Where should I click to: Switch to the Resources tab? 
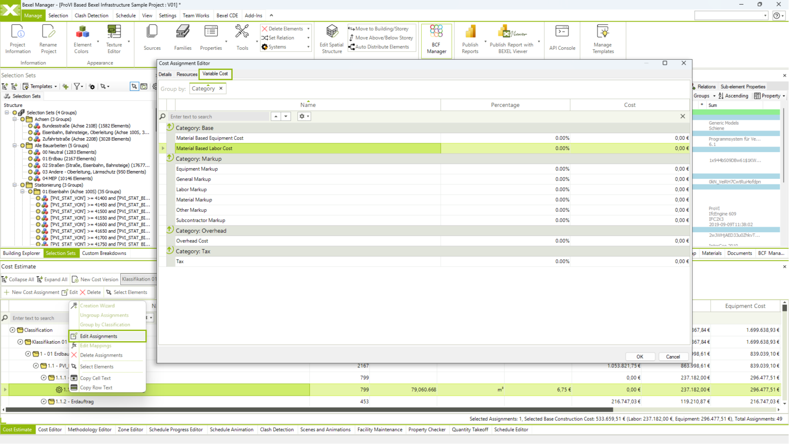point(186,74)
